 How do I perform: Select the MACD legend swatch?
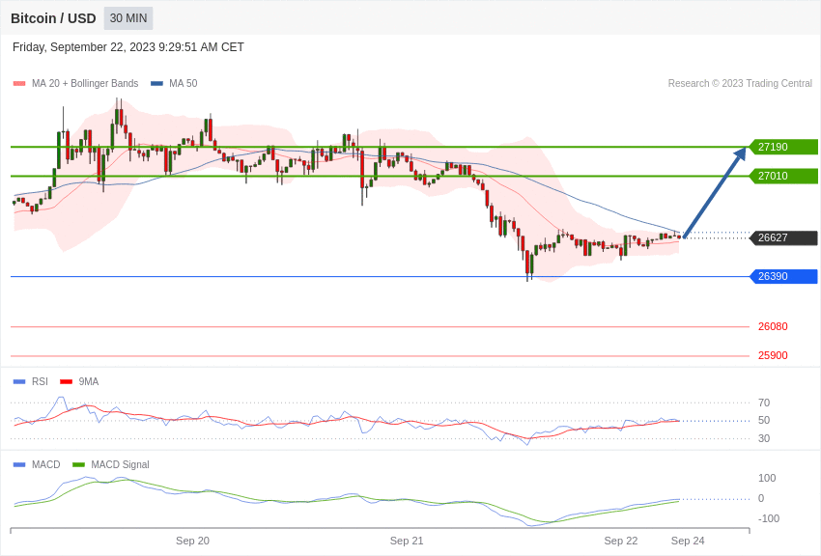click(19, 464)
